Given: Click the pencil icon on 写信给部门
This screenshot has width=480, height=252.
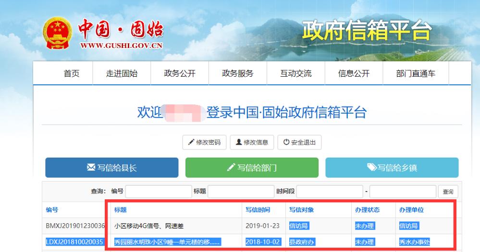Looking at the screenshot, I should pyautogui.click(x=232, y=168).
